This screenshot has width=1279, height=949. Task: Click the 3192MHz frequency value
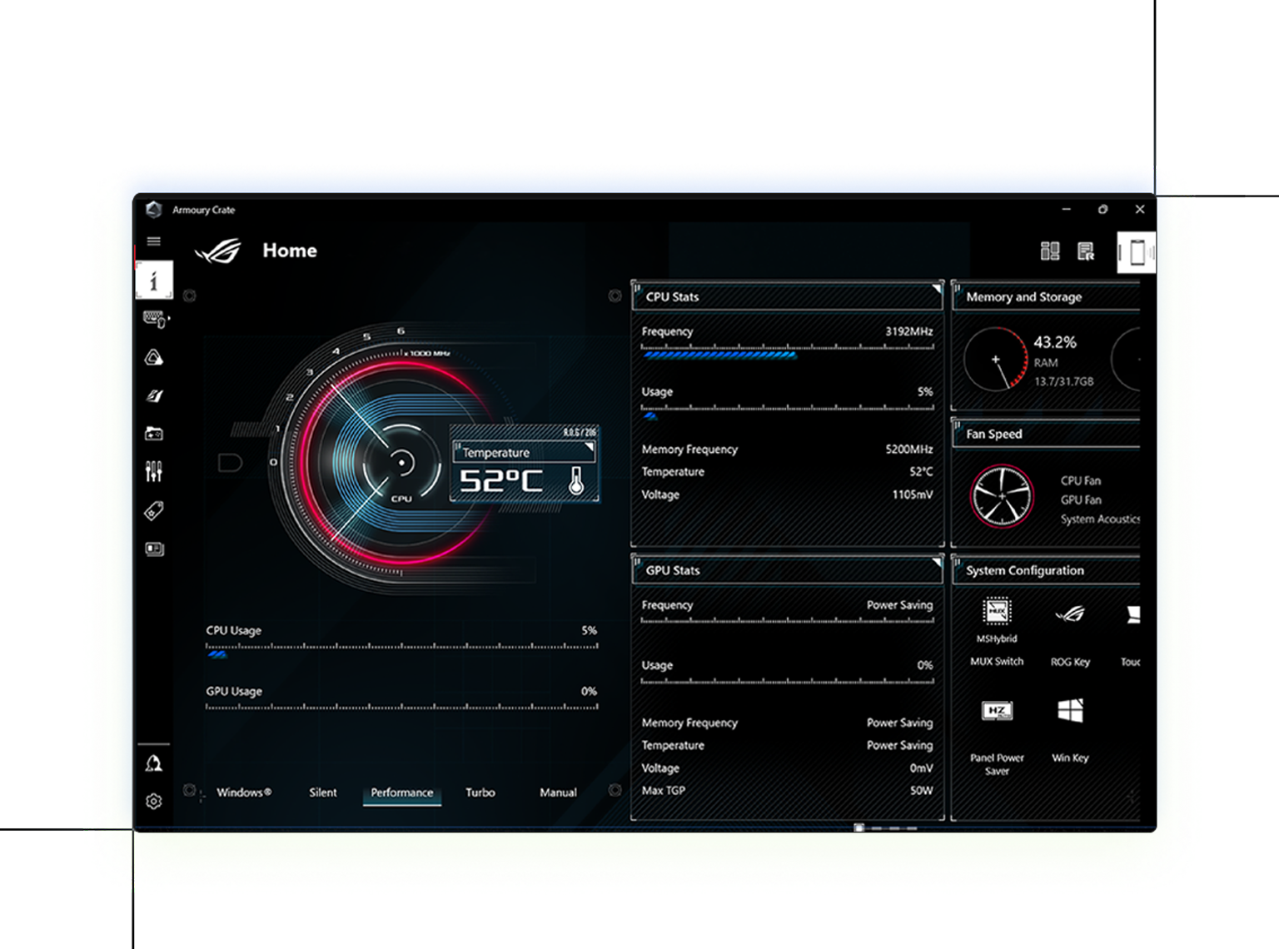[x=908, y=331]
